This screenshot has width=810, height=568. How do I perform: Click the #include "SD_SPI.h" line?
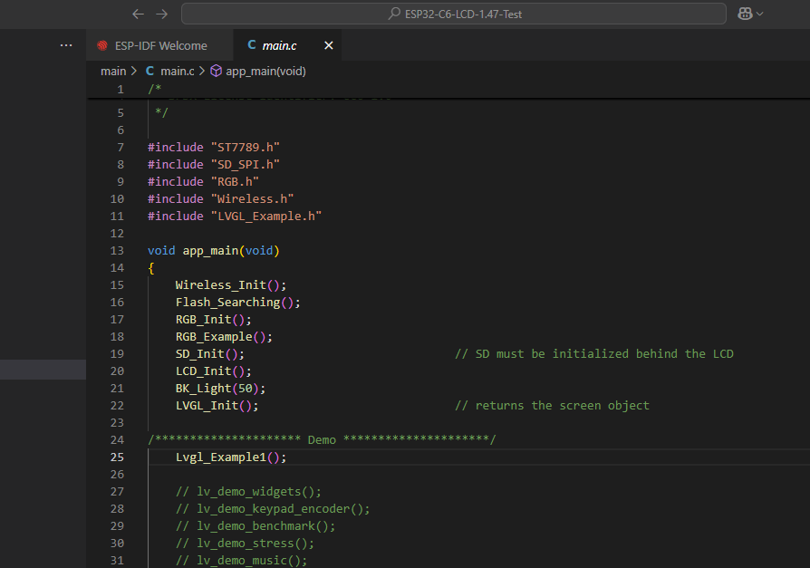[213, 164]
